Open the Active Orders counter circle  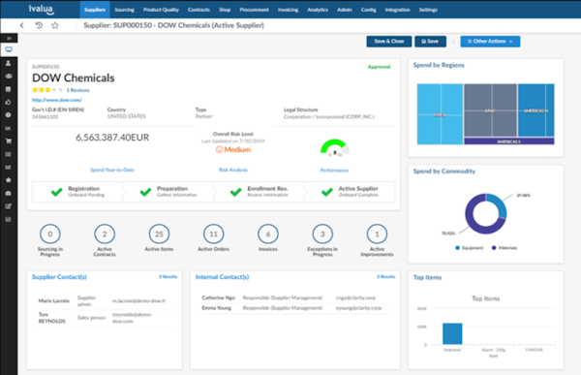pos(213,234)
